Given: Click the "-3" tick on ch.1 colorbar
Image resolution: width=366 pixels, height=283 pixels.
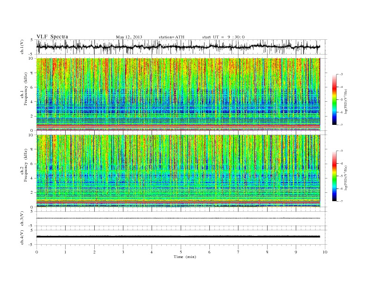Looking at the screenshot, I should tap(341, 74).
